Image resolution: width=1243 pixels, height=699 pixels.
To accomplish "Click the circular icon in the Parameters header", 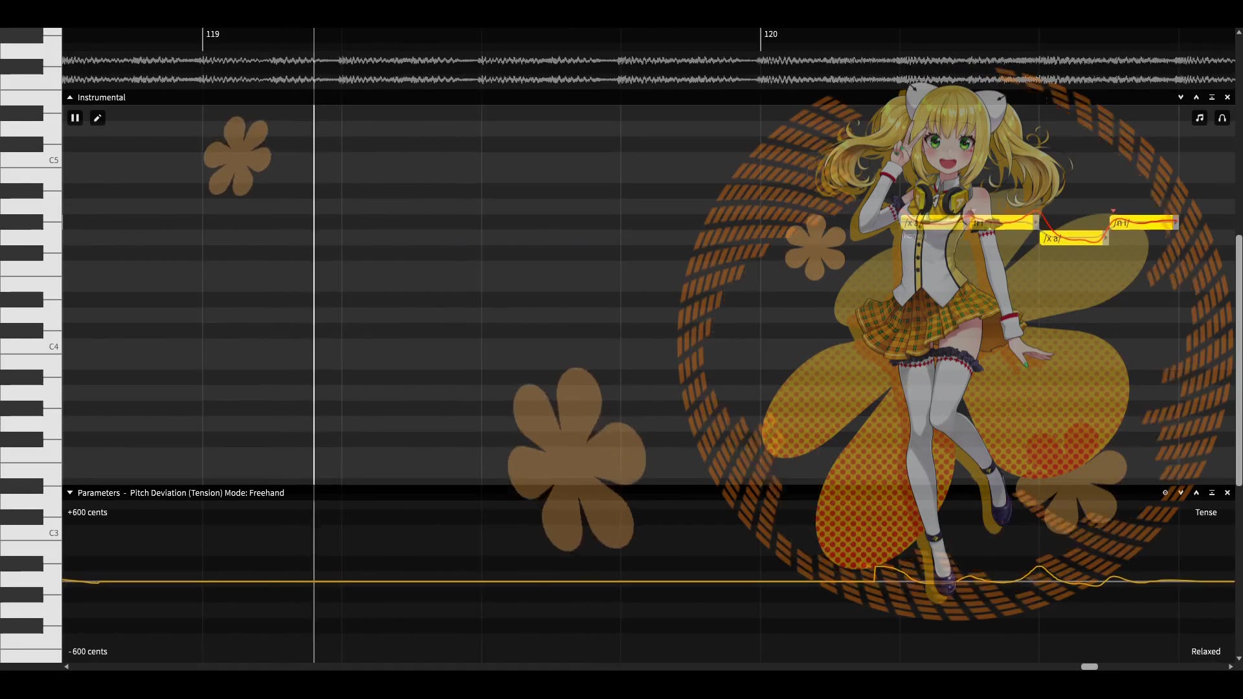I will 1165,493.
